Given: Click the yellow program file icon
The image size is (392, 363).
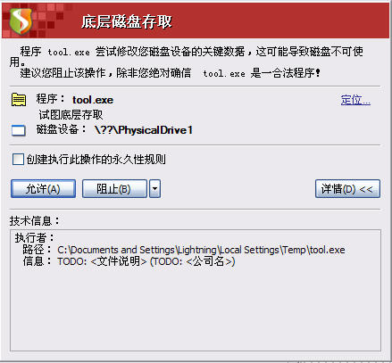Looking at the screenshot, I should click(x=19, y=100).
